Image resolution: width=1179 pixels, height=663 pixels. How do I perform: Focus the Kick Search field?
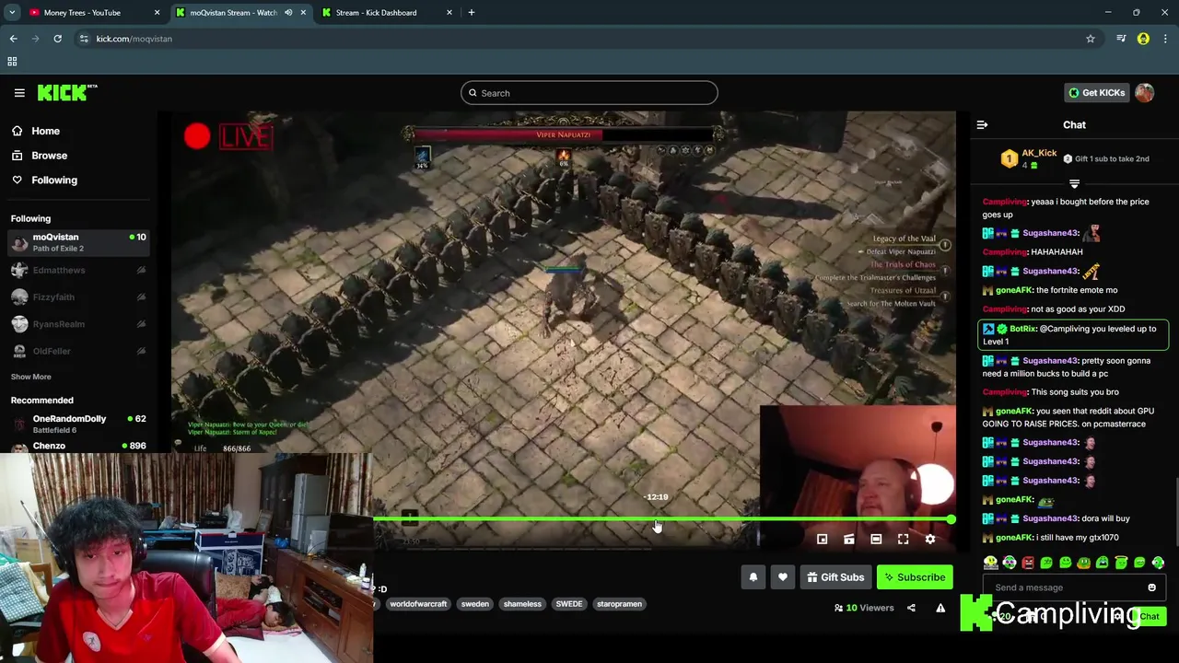(x=589, y=93)
